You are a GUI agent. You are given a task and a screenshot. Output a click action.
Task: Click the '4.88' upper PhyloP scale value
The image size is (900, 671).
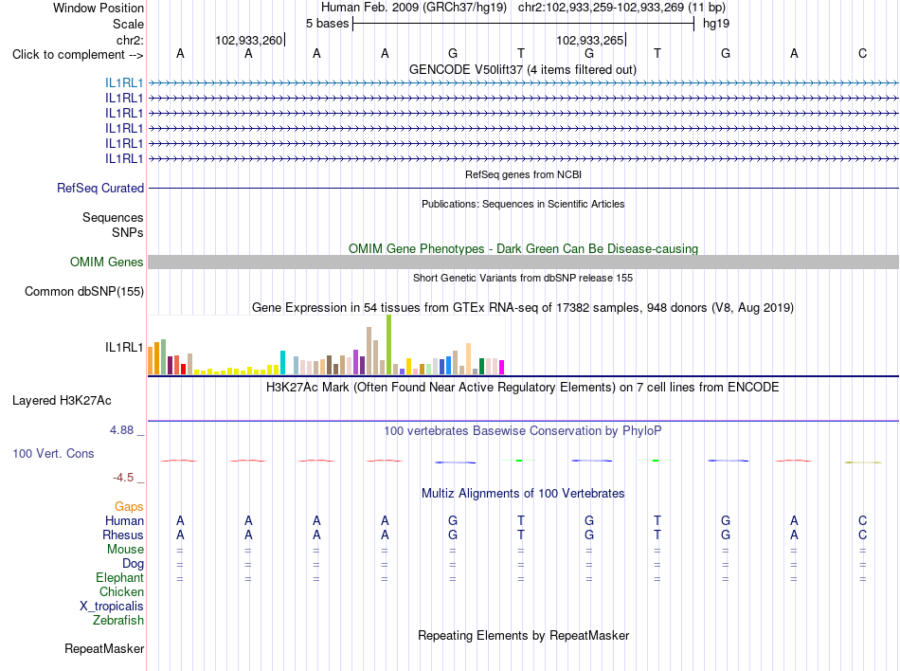click(121, 430)
